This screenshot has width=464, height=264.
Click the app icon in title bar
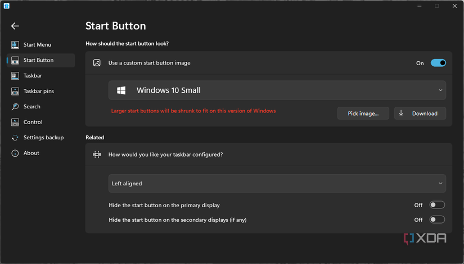7,6
